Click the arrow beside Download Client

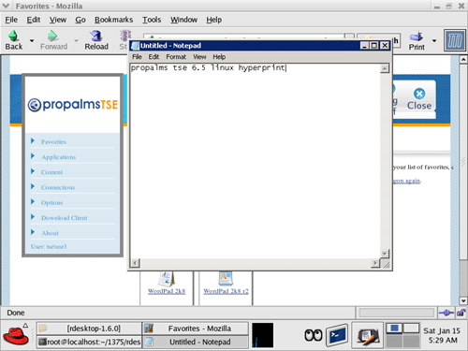33,217
